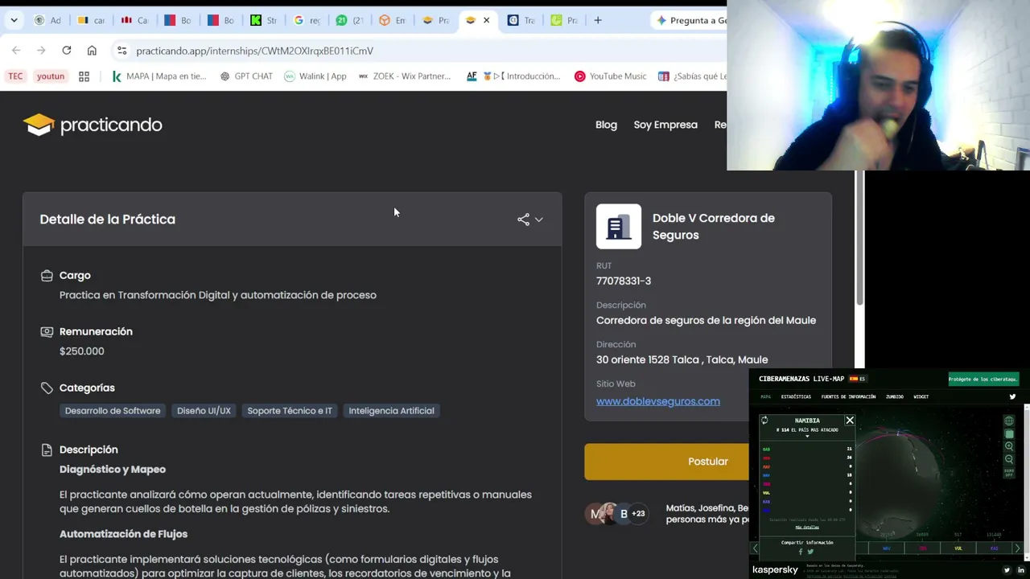Zoom out on the Kaspersky map

(1009, 459)
